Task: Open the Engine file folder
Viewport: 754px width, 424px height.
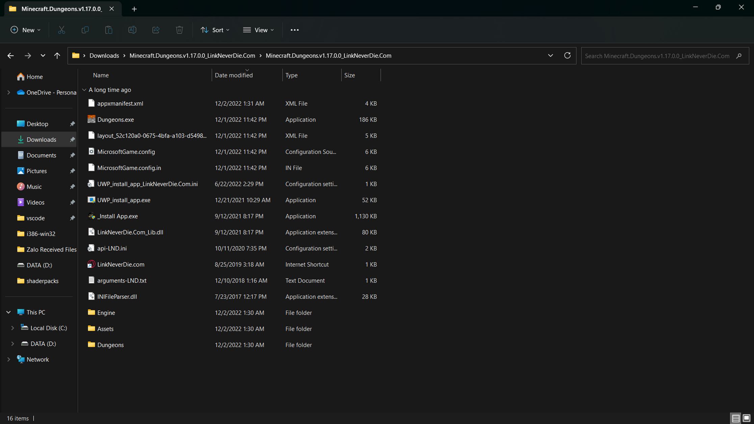Action: 106,312
